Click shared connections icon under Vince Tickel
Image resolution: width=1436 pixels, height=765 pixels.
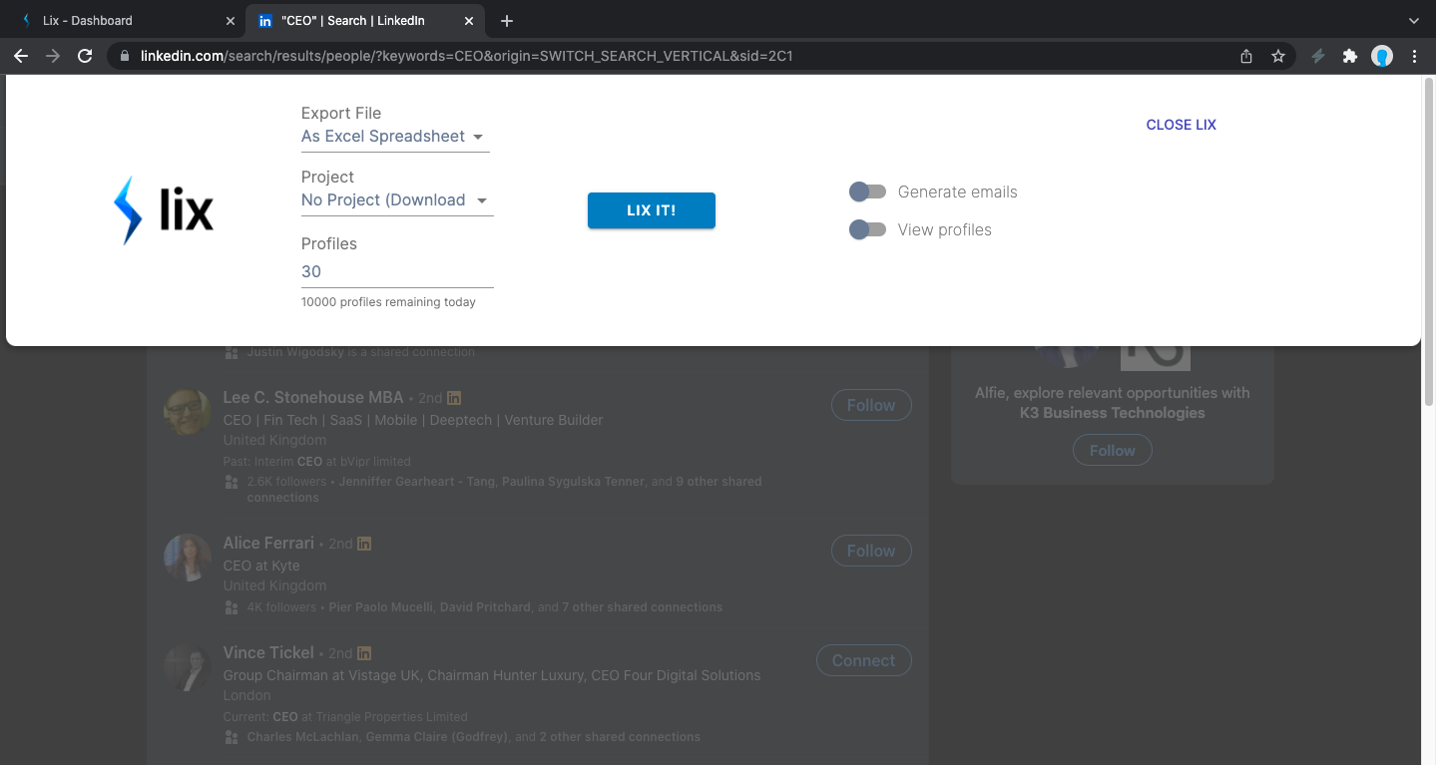pos(232,737)
